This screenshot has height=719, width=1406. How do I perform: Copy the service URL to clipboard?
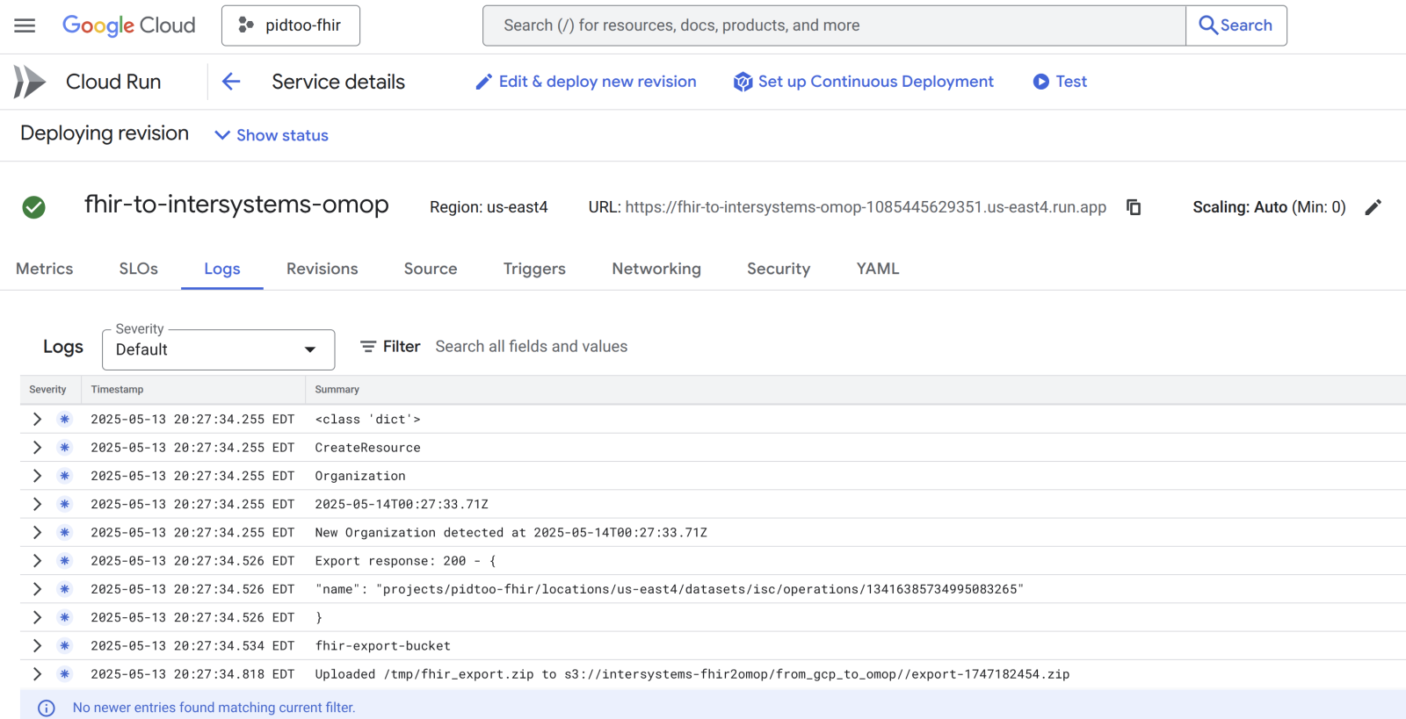pyautogui.click(x=1134, y=207)
